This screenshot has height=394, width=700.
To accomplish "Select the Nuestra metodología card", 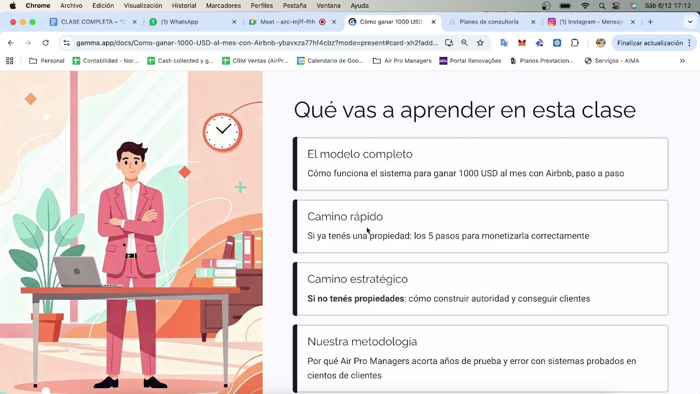I will [481, 359].
